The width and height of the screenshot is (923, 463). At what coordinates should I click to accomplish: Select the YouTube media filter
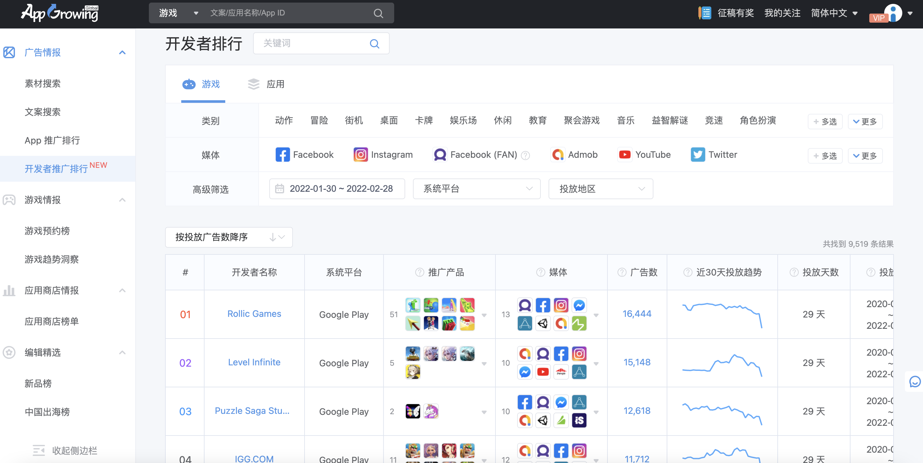click(644, 155)
